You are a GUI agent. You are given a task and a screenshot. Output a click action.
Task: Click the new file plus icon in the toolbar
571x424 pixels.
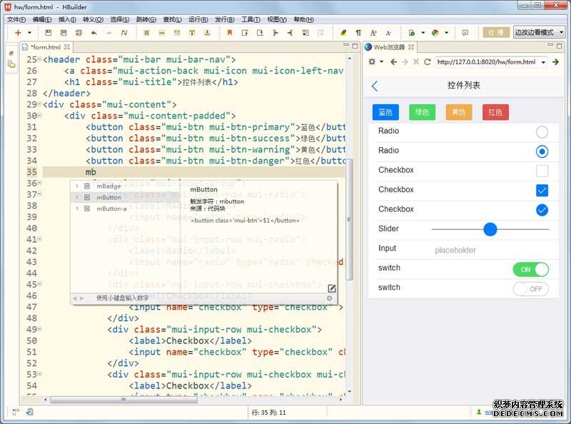coord(18,33)
